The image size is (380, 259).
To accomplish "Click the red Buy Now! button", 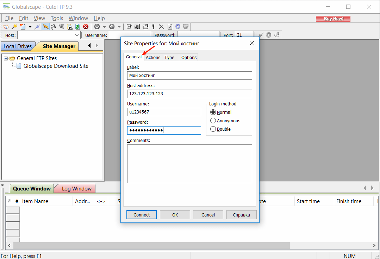I will pyautogui.click(x=333, y=19).
